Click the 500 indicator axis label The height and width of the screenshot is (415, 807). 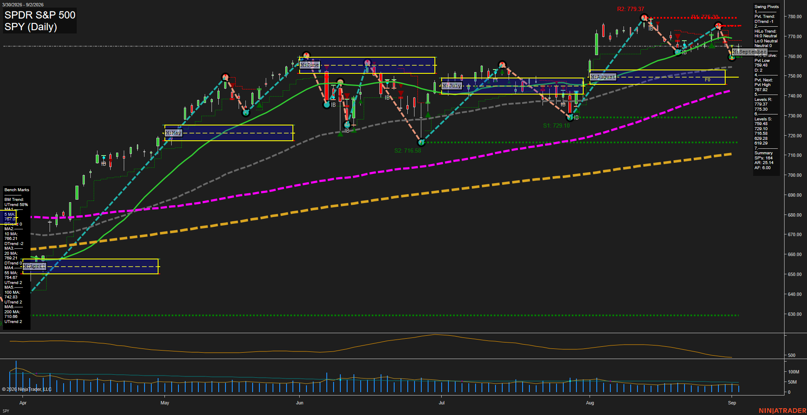791,355
